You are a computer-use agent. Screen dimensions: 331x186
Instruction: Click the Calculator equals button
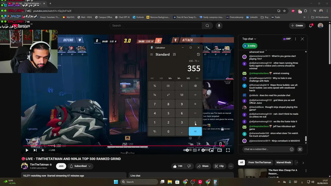coord(195,131)
